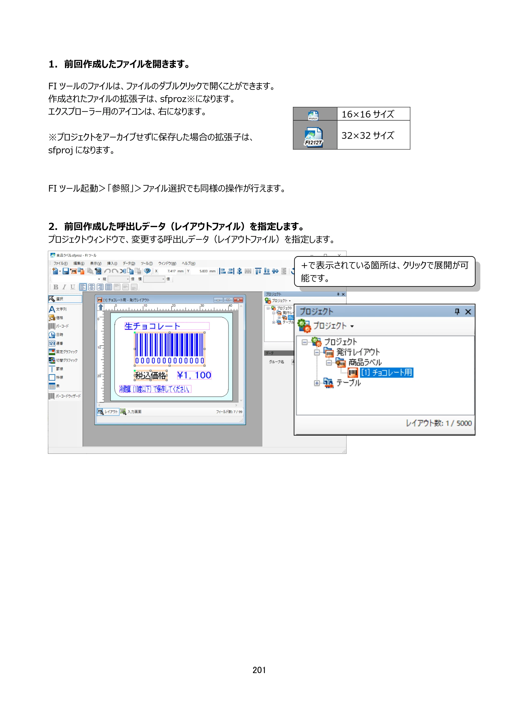Open the プロジェクト dropdown in enlarged panel
Image resolution: width=507 pixels, height=718 pixels.
352,326
